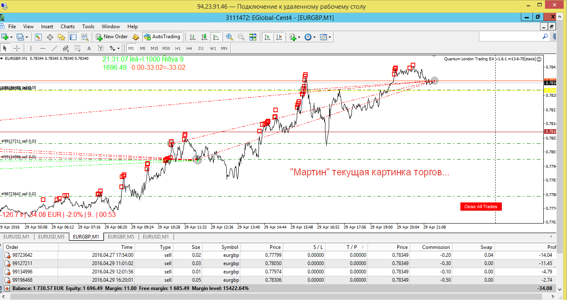The width and height of the screenshot is (567, 300).
Task: Sort orders by the Time column header
Action: tap(97, 247)
